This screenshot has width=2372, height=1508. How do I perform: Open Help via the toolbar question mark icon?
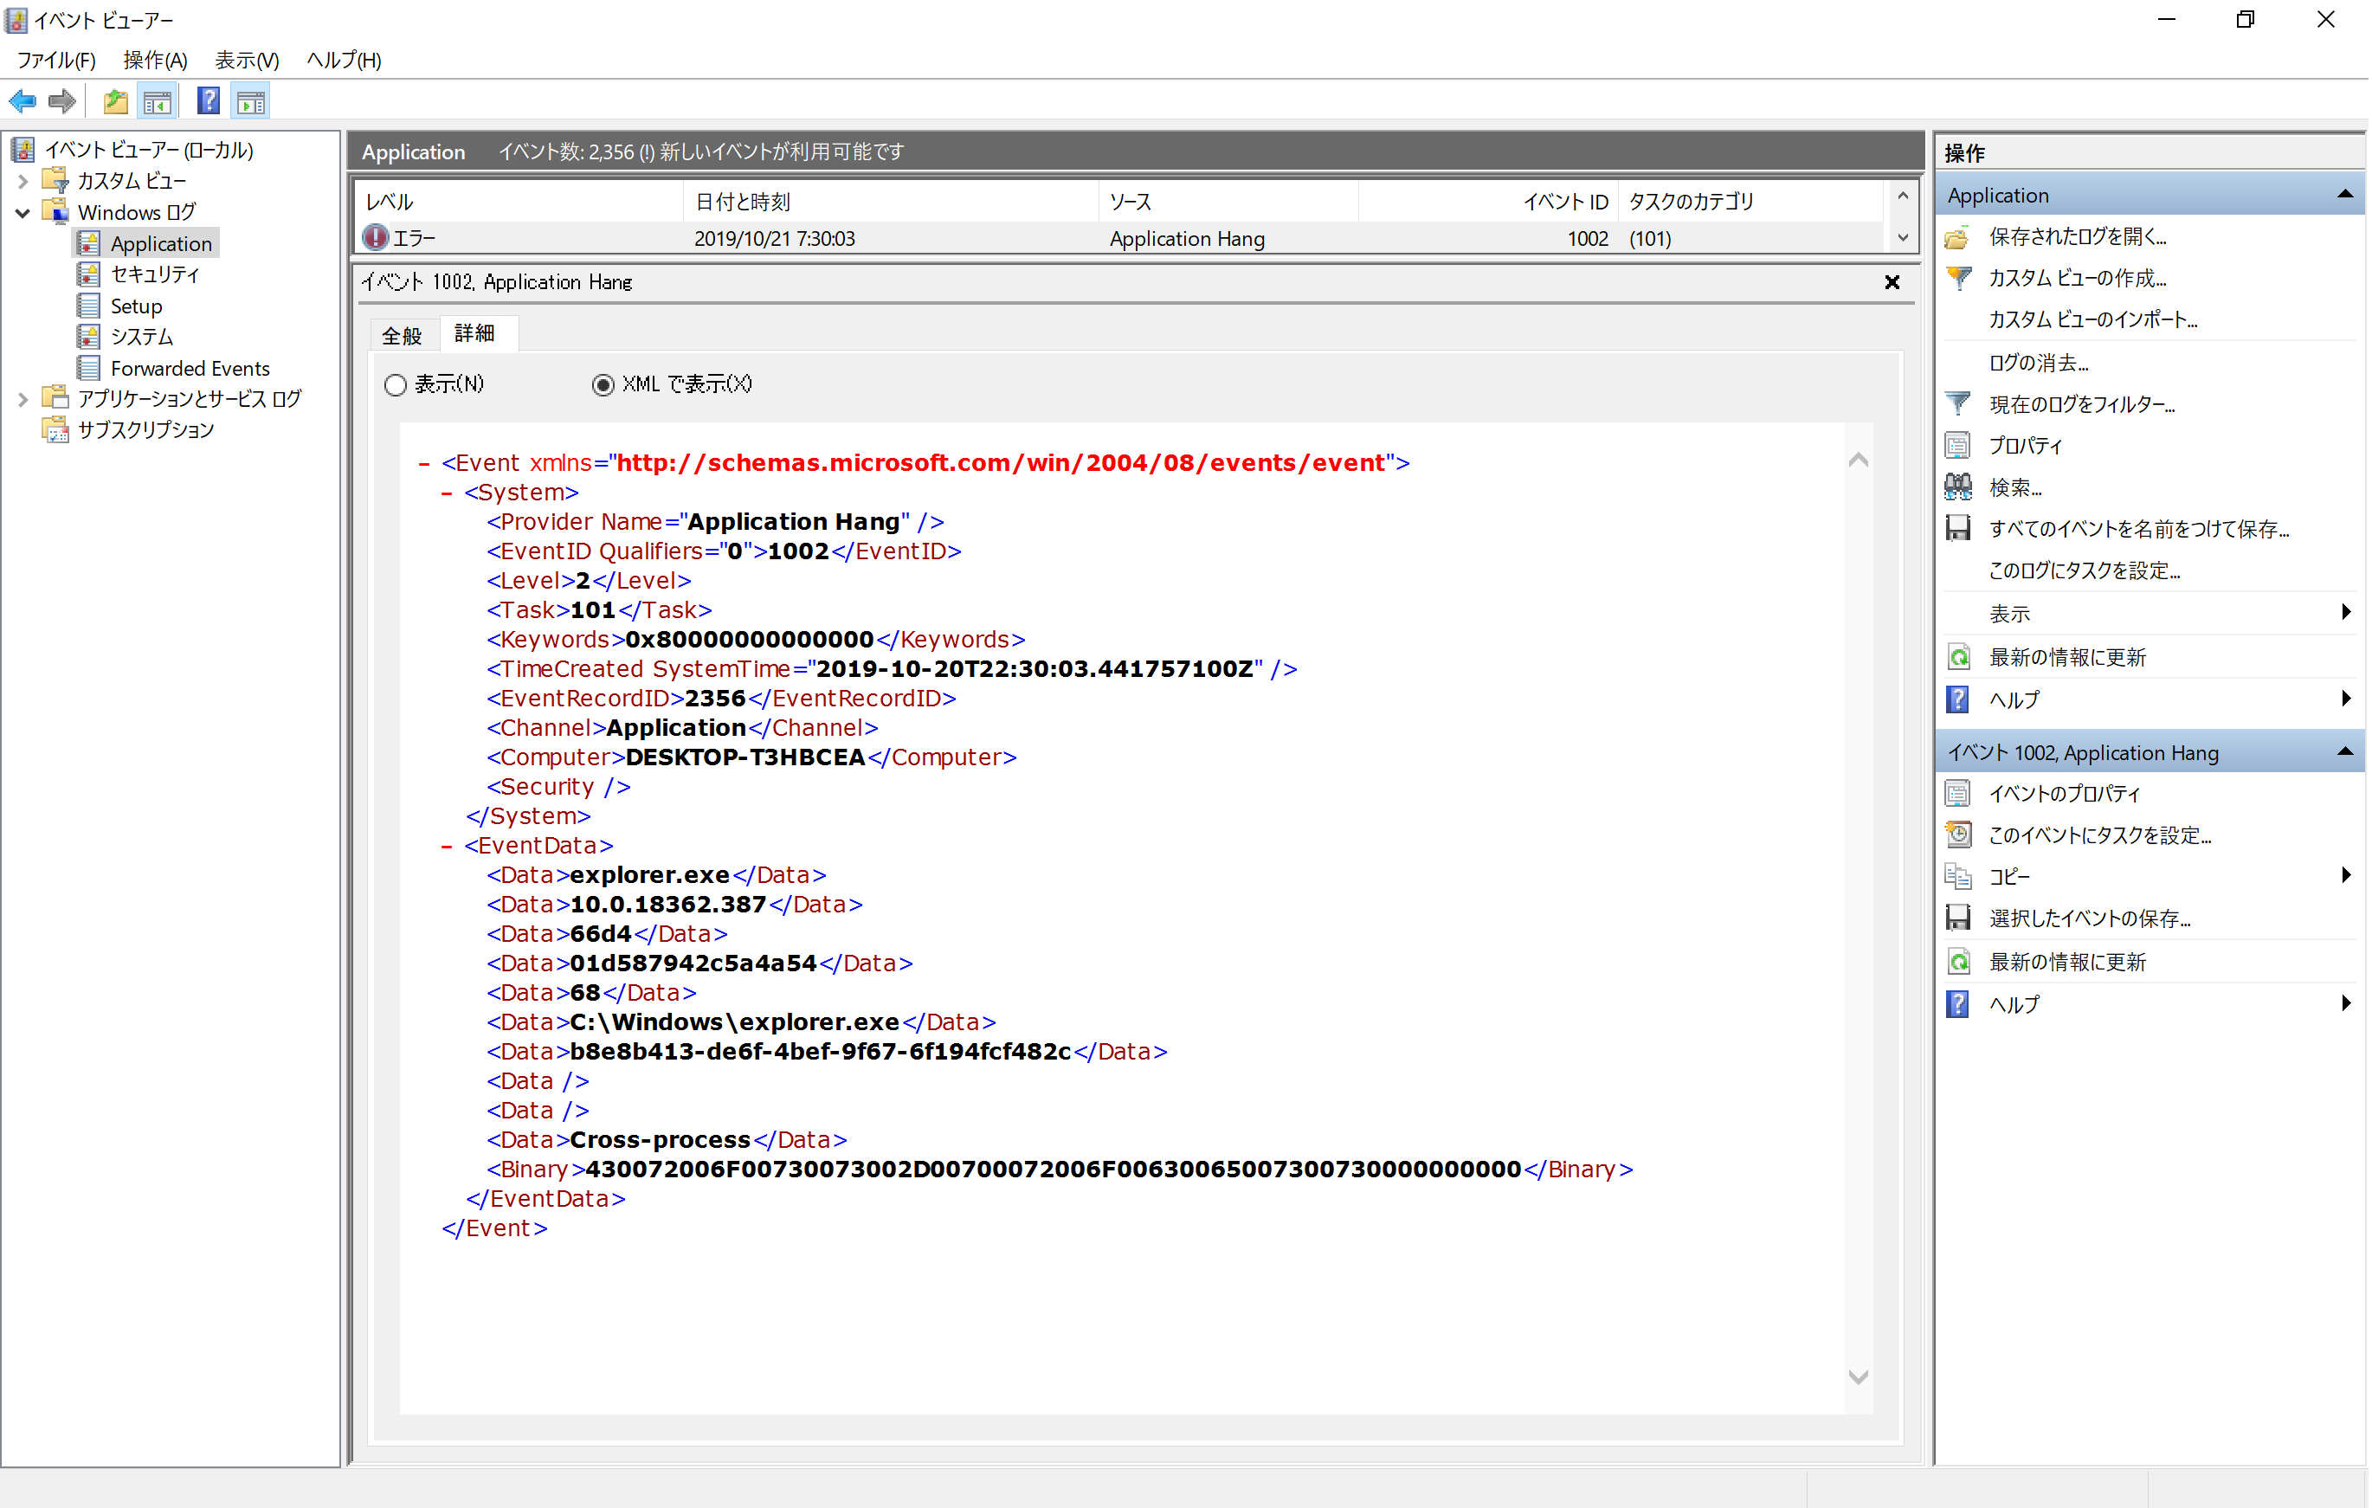tap(208, 100)
